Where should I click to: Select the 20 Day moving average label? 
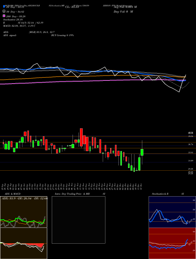pos(15,7)
